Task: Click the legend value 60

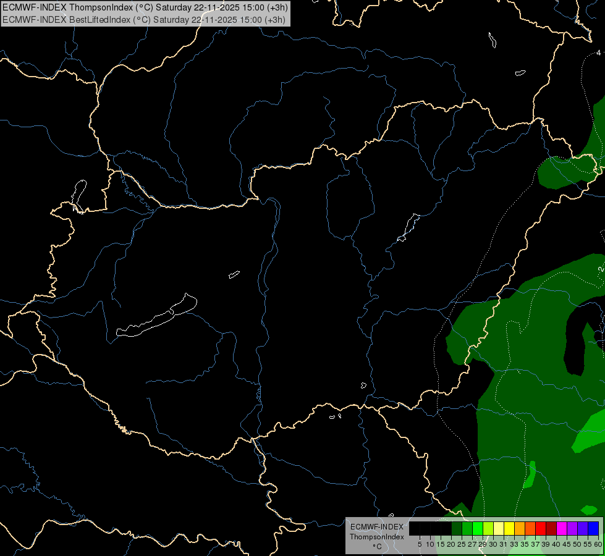Action: (x=598, y=544)
